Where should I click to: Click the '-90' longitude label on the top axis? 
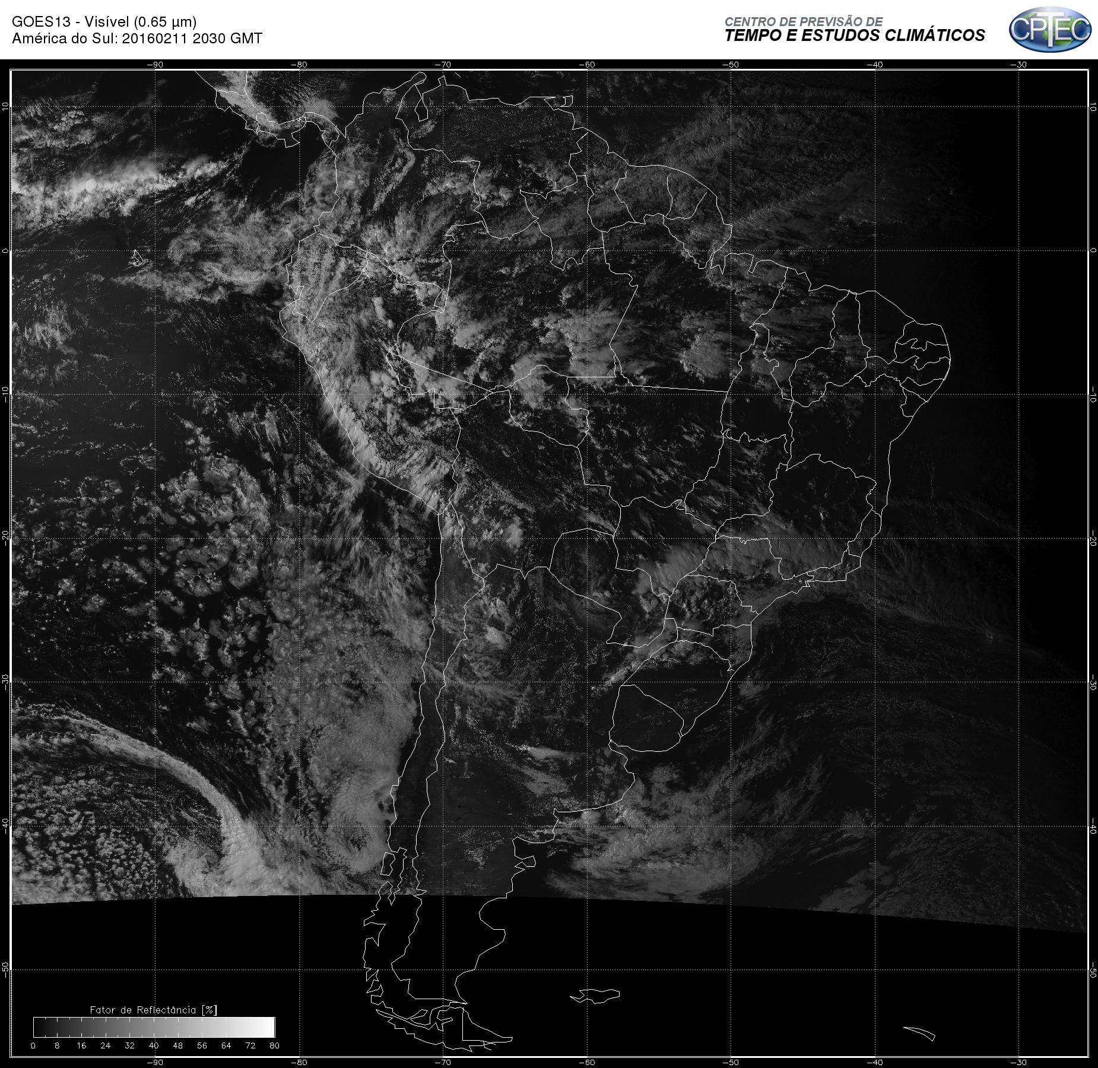(x=155, y=65)
